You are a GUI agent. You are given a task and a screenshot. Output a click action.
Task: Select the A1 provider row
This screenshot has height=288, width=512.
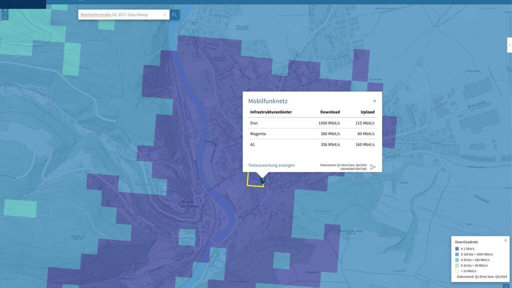pos(312,144)
